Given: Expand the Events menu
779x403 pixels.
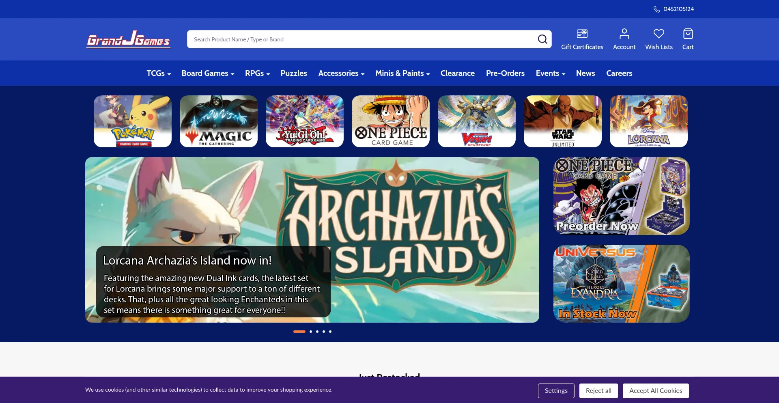Looking at the screenshot, I should (x=551, y=73).
